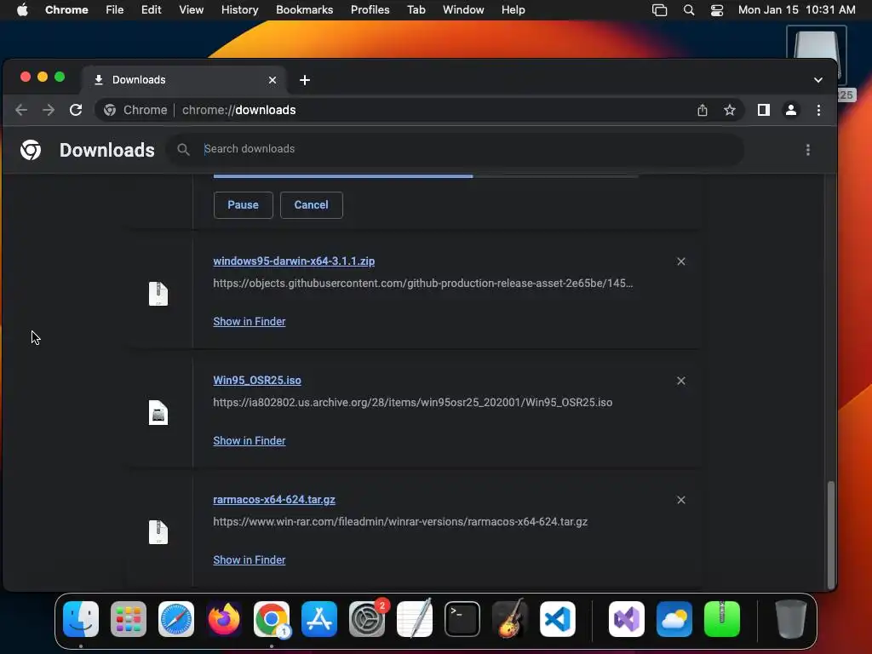Open Terminal from the Dock

[x=462, y=619]
